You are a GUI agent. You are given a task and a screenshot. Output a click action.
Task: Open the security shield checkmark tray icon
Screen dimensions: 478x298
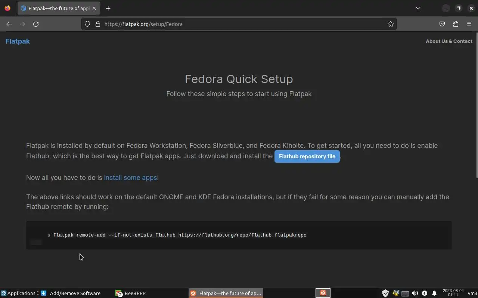pyautogui.click(x=385, y=293)
